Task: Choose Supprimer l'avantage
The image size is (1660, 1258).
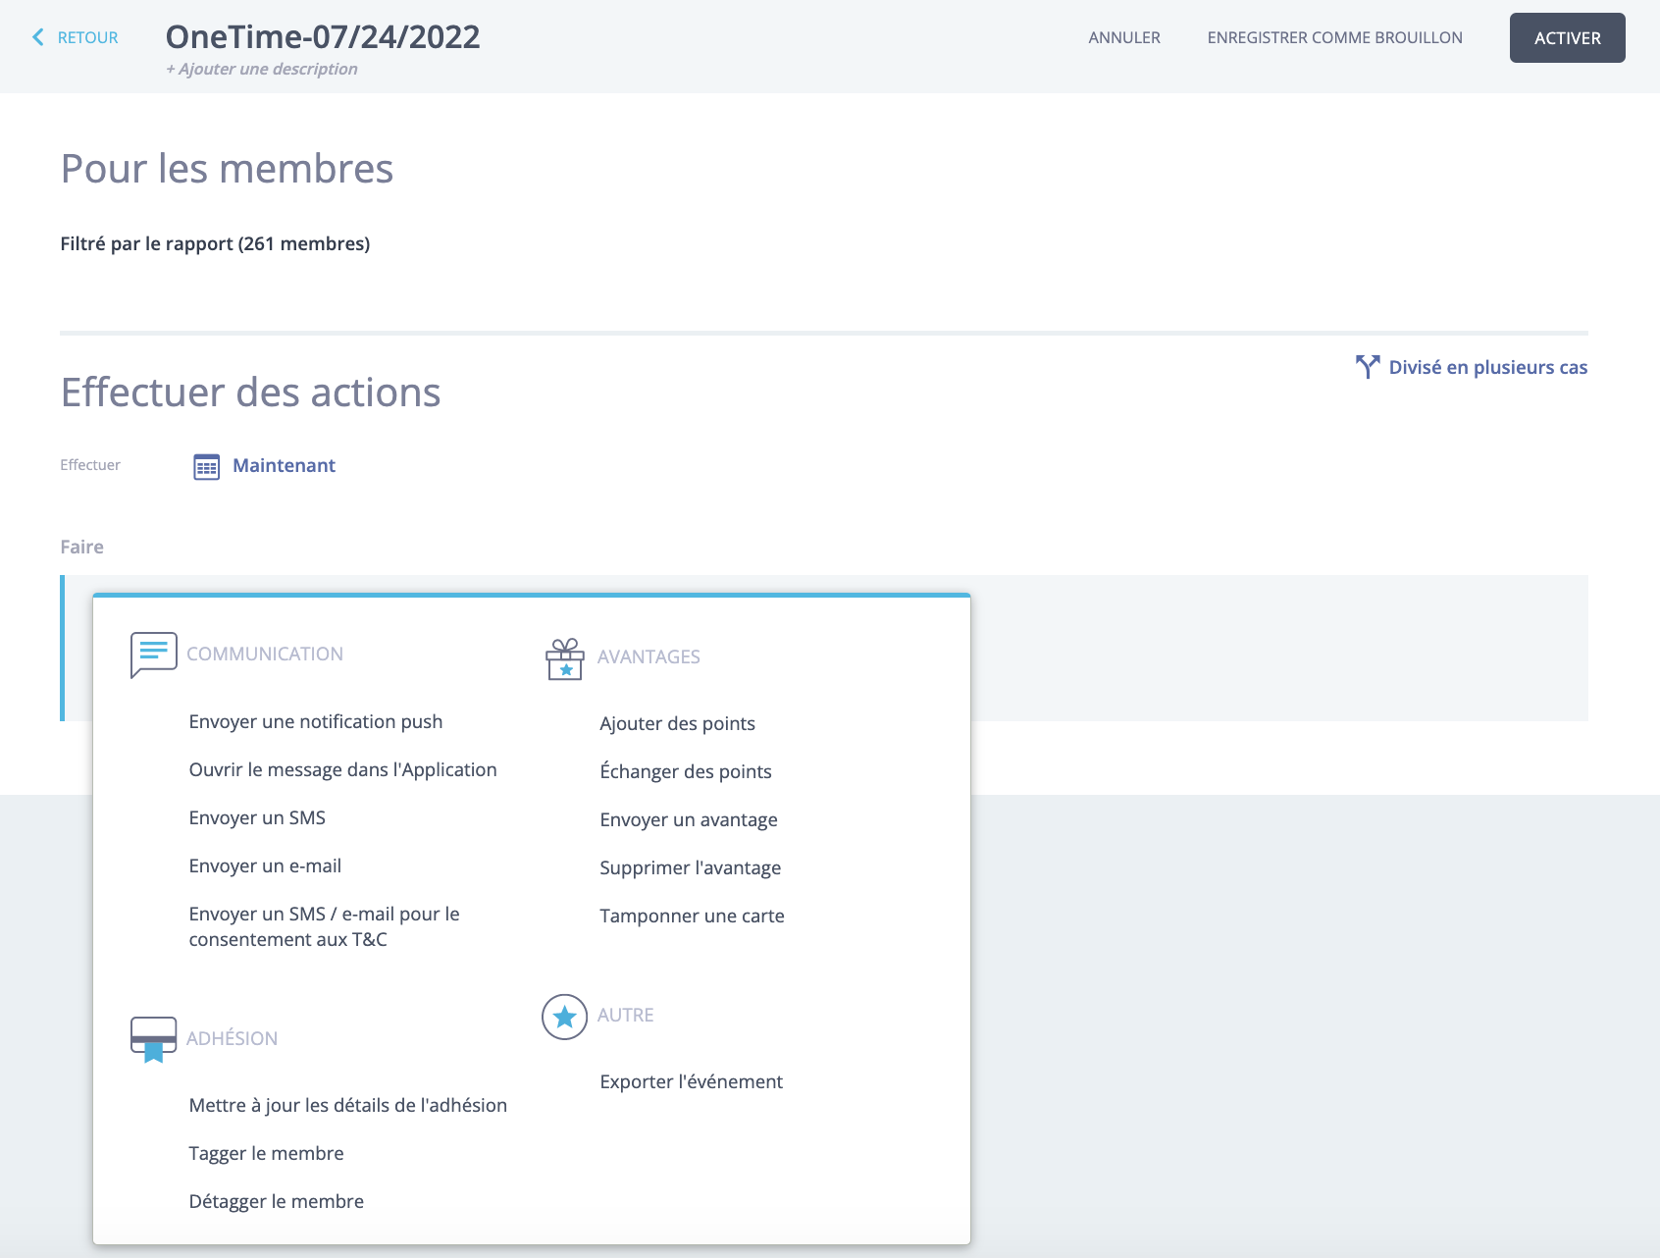Action: (x=691, y=867)
